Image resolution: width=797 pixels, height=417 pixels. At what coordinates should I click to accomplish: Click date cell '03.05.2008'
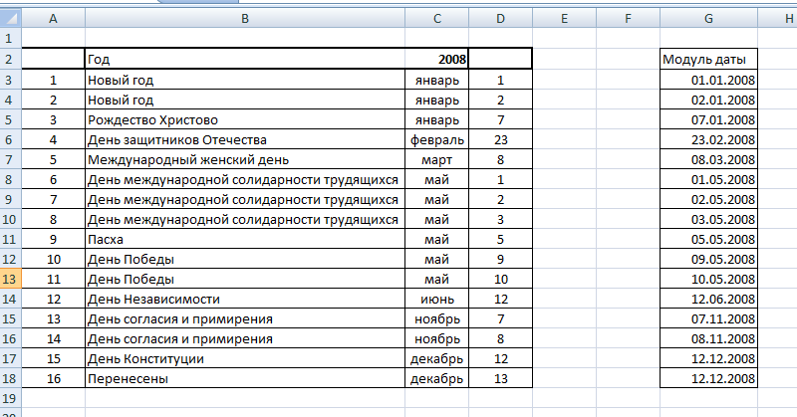click(x=708, y=219)
